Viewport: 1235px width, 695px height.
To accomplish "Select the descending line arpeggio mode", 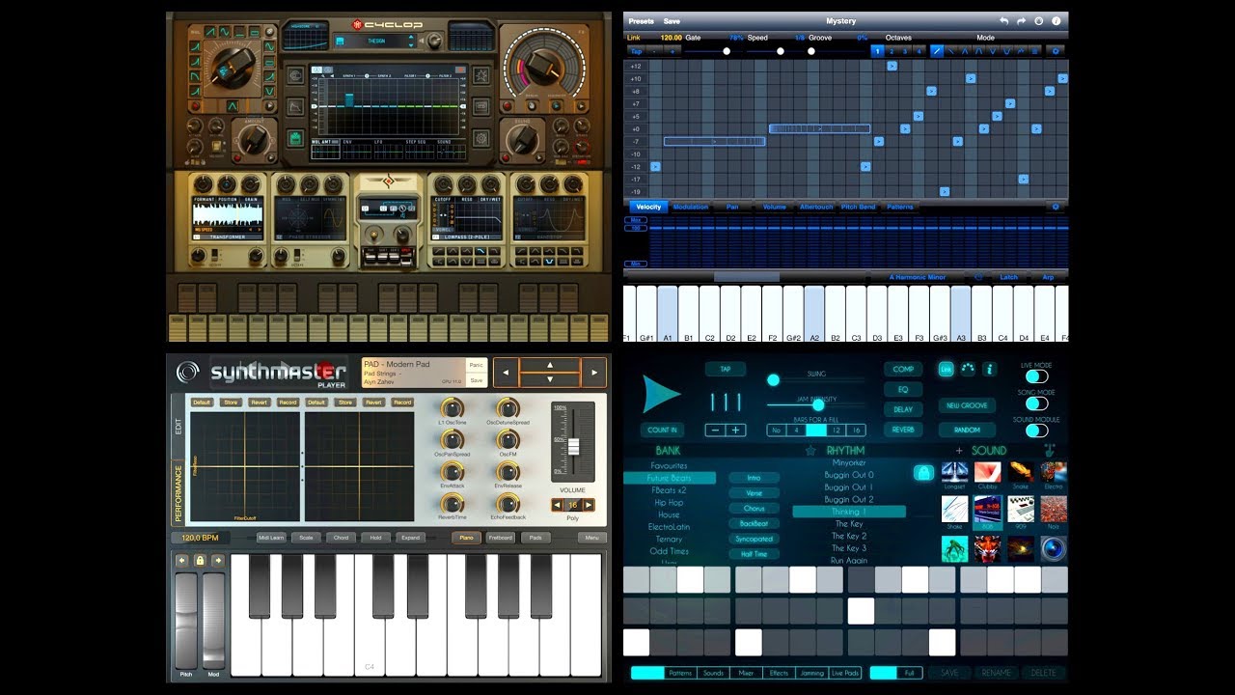I will tap(950, 50).
